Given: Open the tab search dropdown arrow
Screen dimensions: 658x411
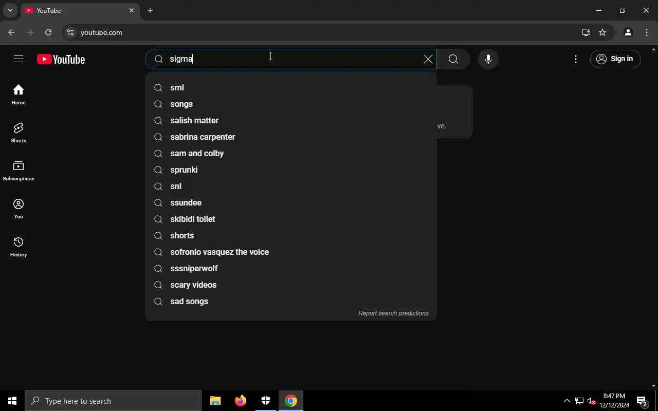Looking at the screenshot, I should 10,10.
